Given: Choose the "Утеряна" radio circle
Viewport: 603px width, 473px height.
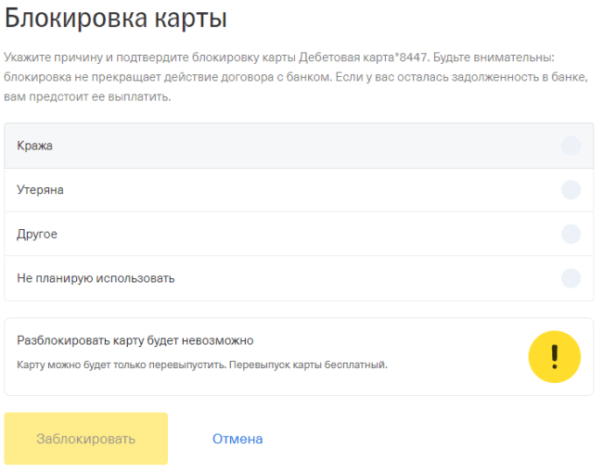Looking at the screenshot, I should [x=571, y=190].
